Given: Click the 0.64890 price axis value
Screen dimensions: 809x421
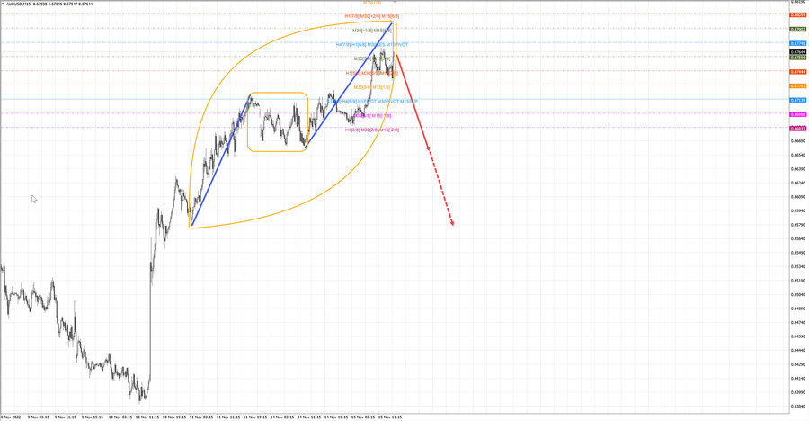Looking at the screenshot, I should (x=797, y=309).
